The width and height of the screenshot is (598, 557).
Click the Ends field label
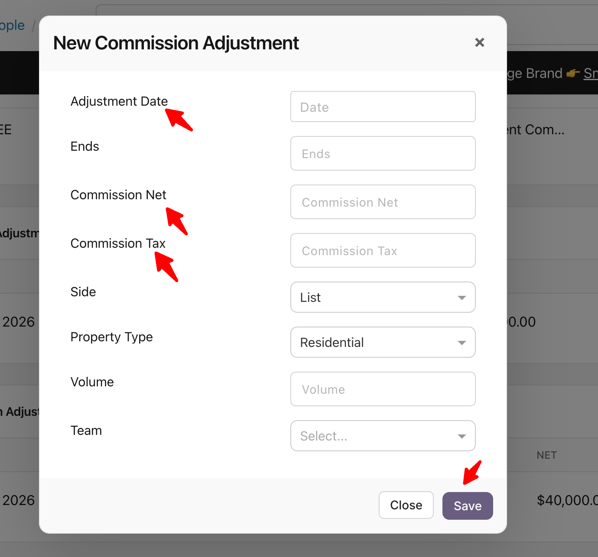[x=85, y=146]
